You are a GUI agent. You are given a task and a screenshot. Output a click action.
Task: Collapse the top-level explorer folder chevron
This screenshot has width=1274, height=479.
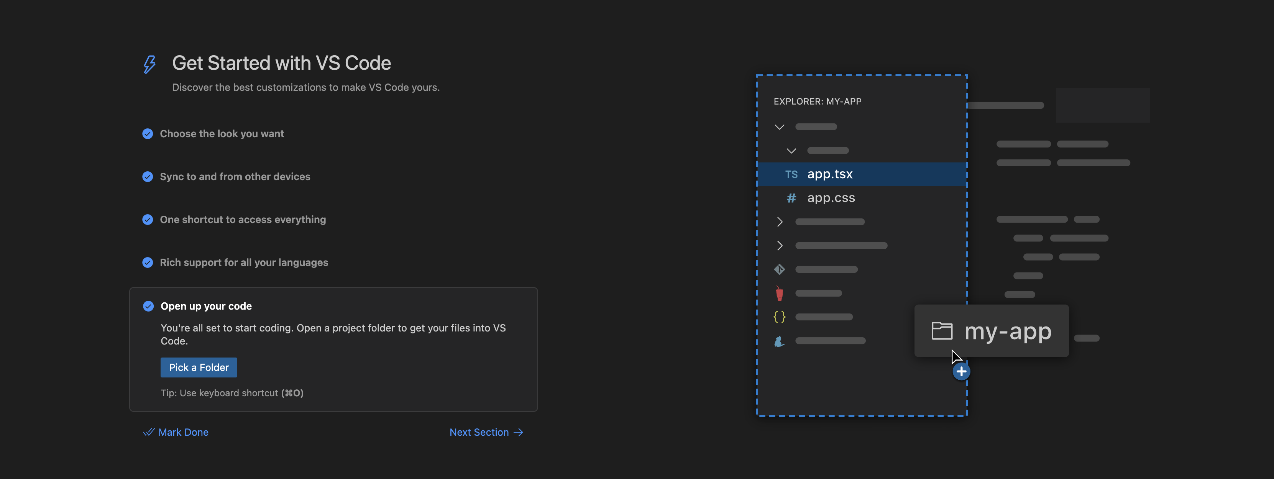pos(779,127)
